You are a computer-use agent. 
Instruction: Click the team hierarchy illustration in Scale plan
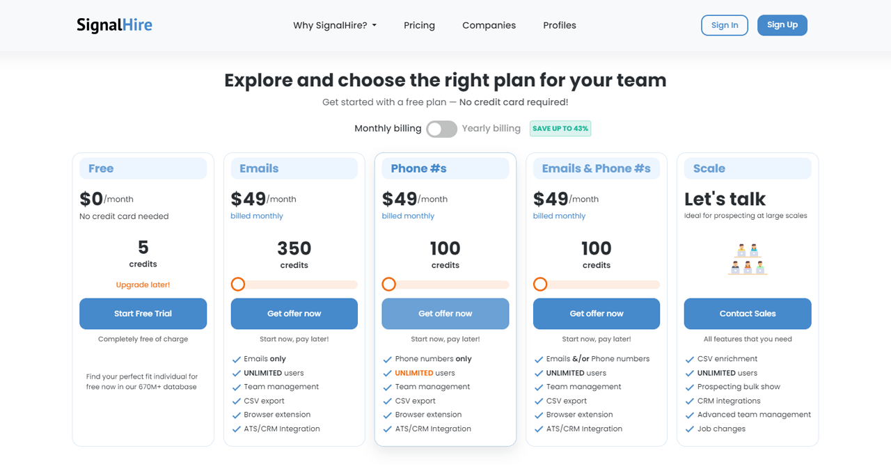coord(748,260)
